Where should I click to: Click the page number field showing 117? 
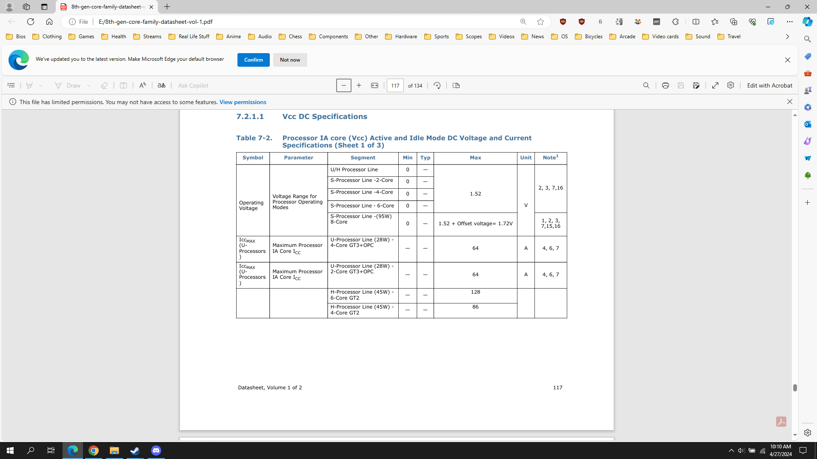(395, 85)
